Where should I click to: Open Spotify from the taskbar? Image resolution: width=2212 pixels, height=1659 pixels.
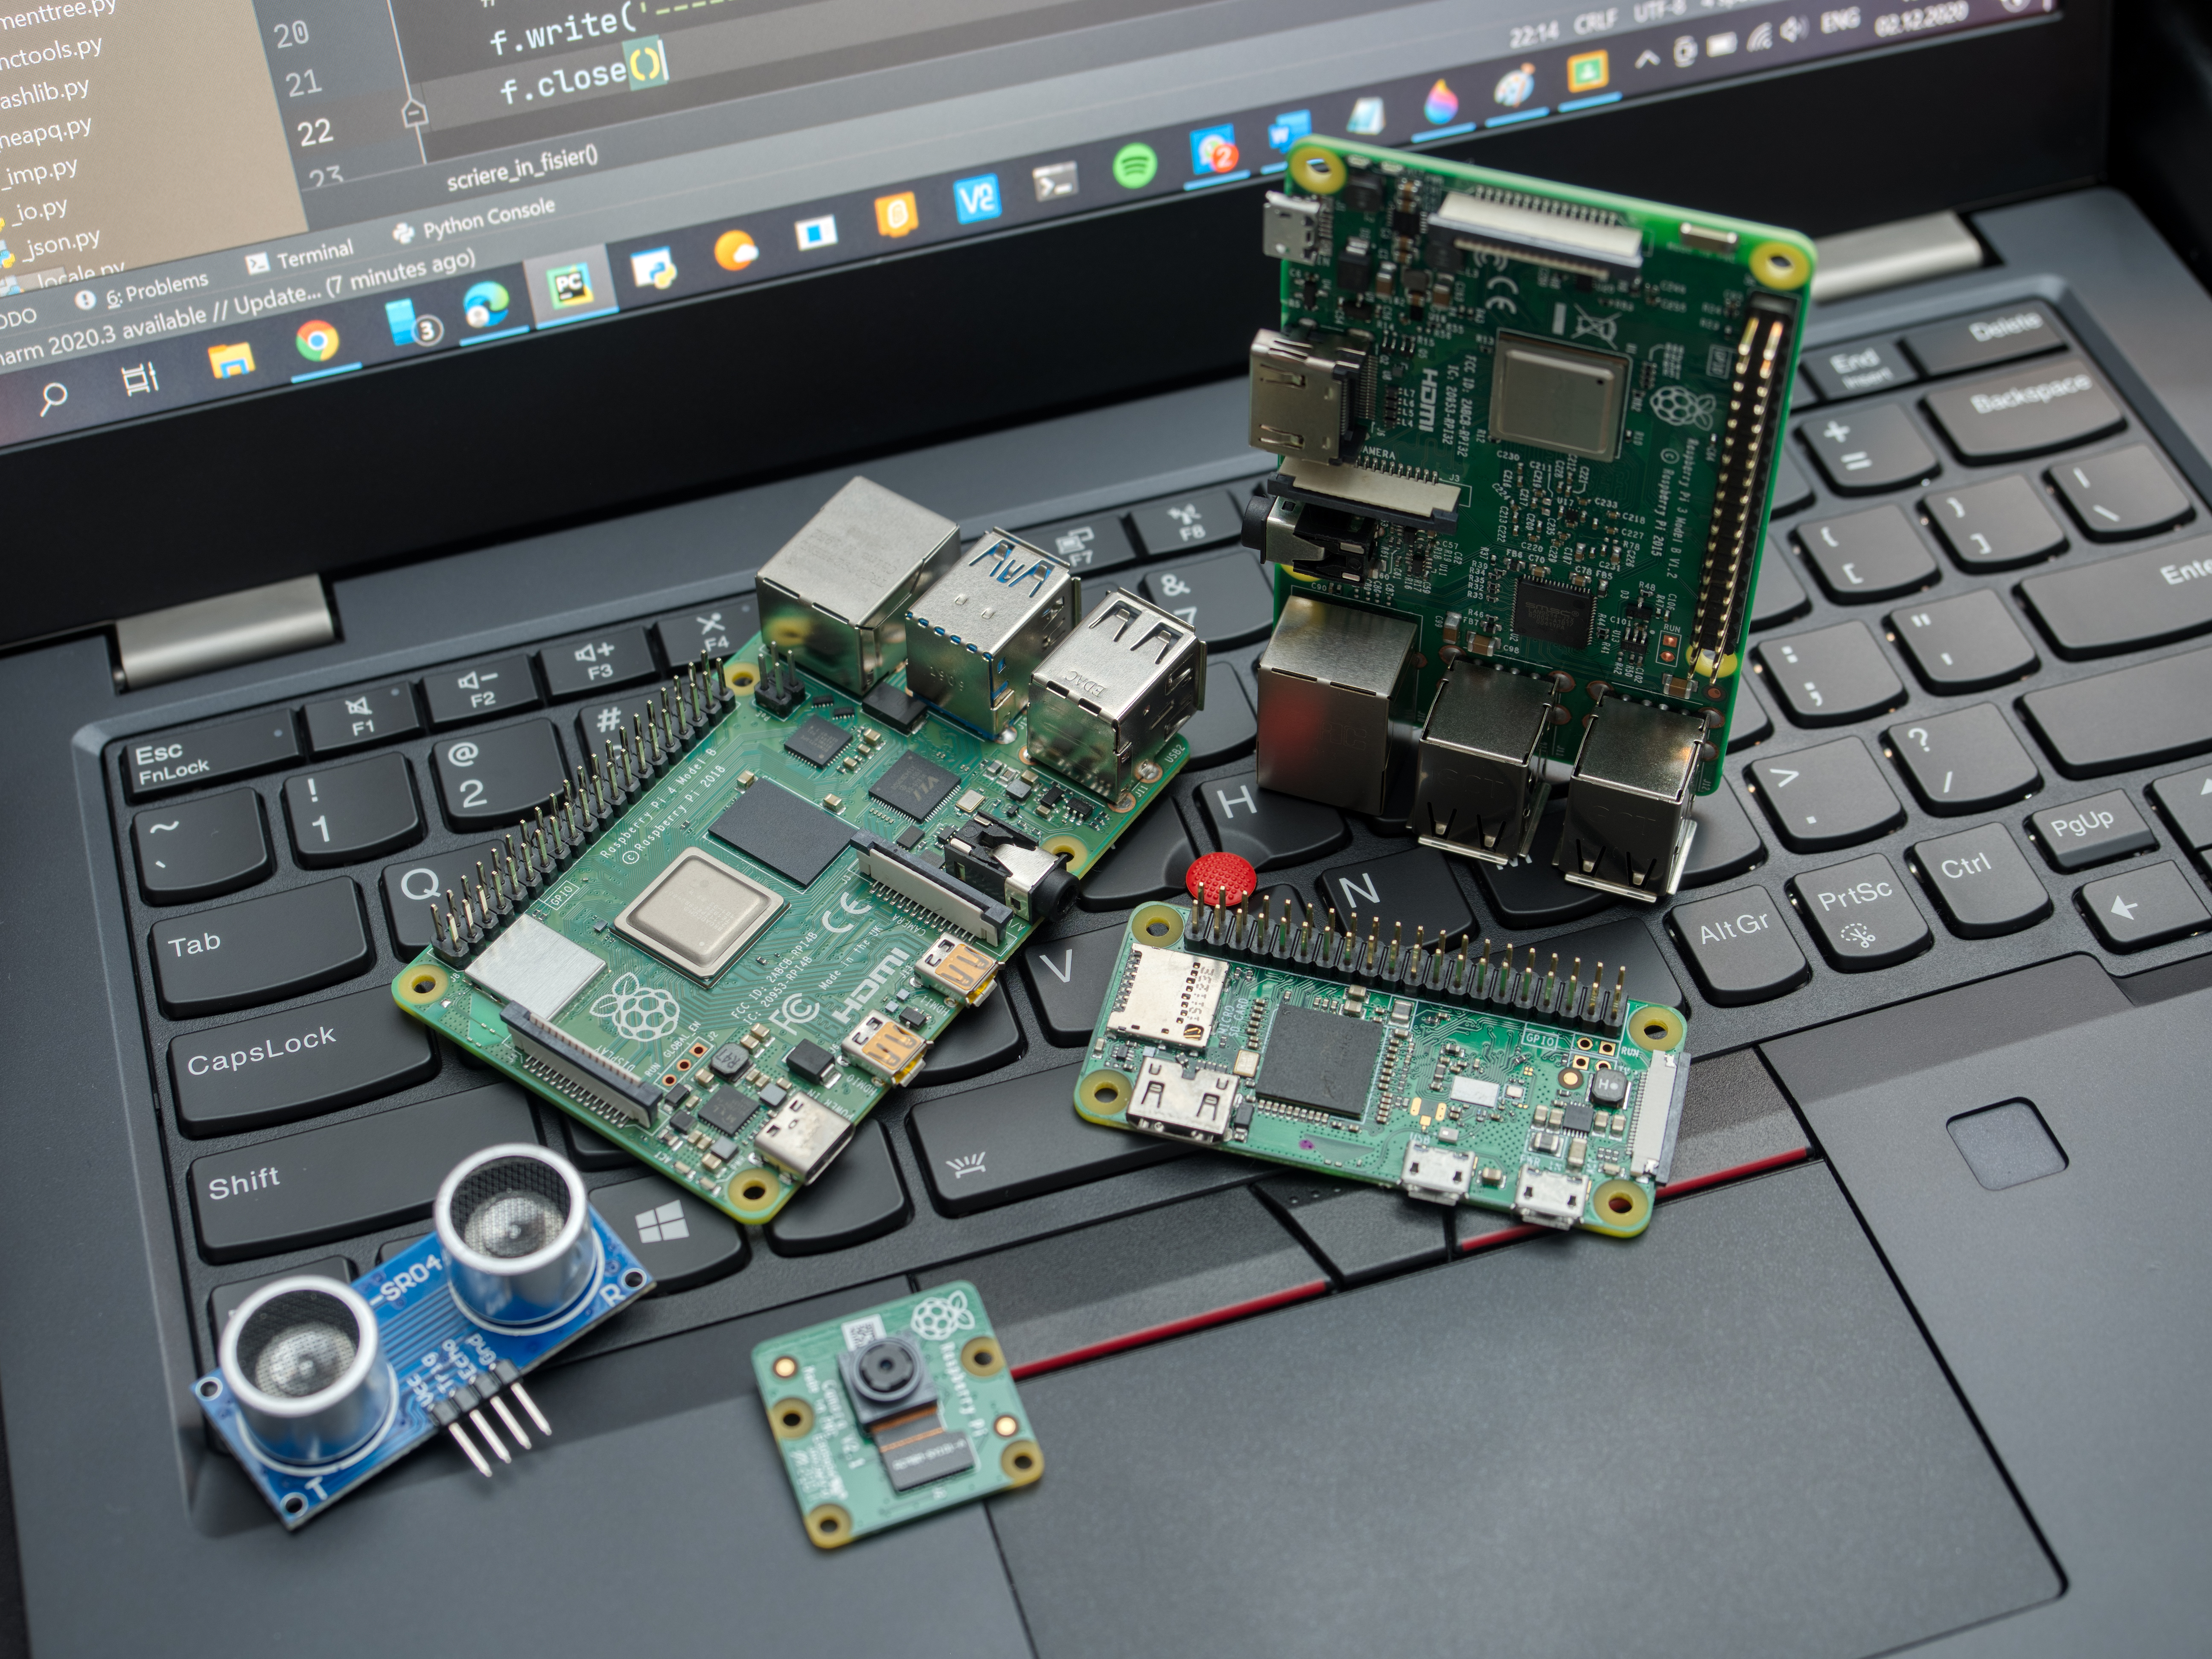pos(1134,166)
